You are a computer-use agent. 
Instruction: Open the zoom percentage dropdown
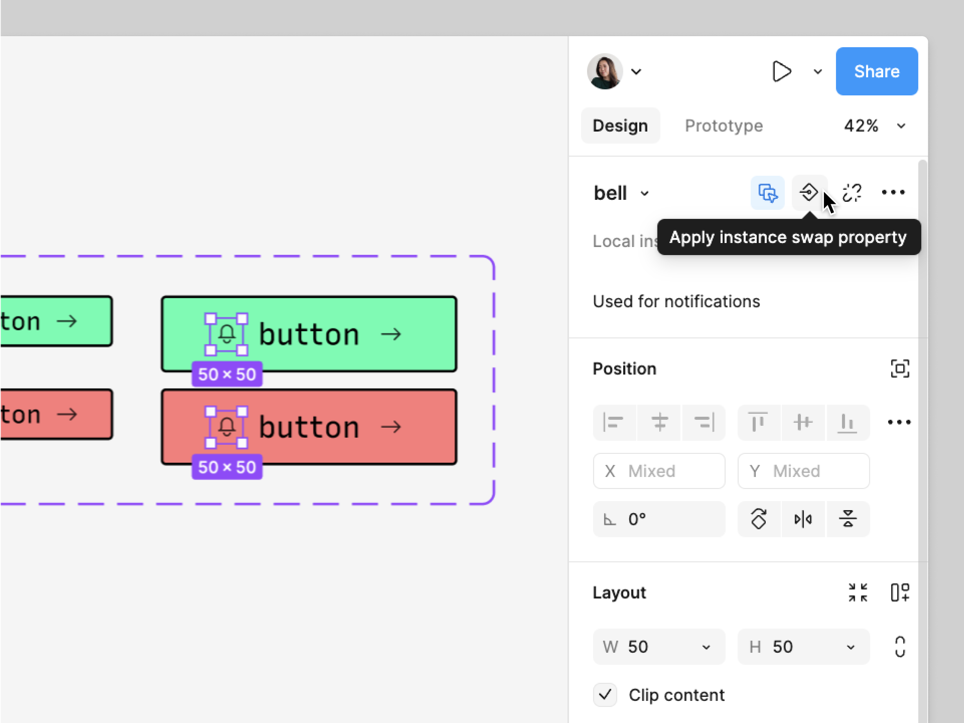pos(875,126)
